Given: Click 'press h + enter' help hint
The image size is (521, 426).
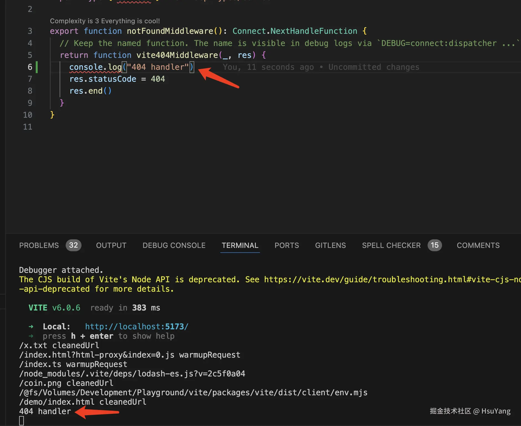Looking at the screenshot, I should [109, 336].
